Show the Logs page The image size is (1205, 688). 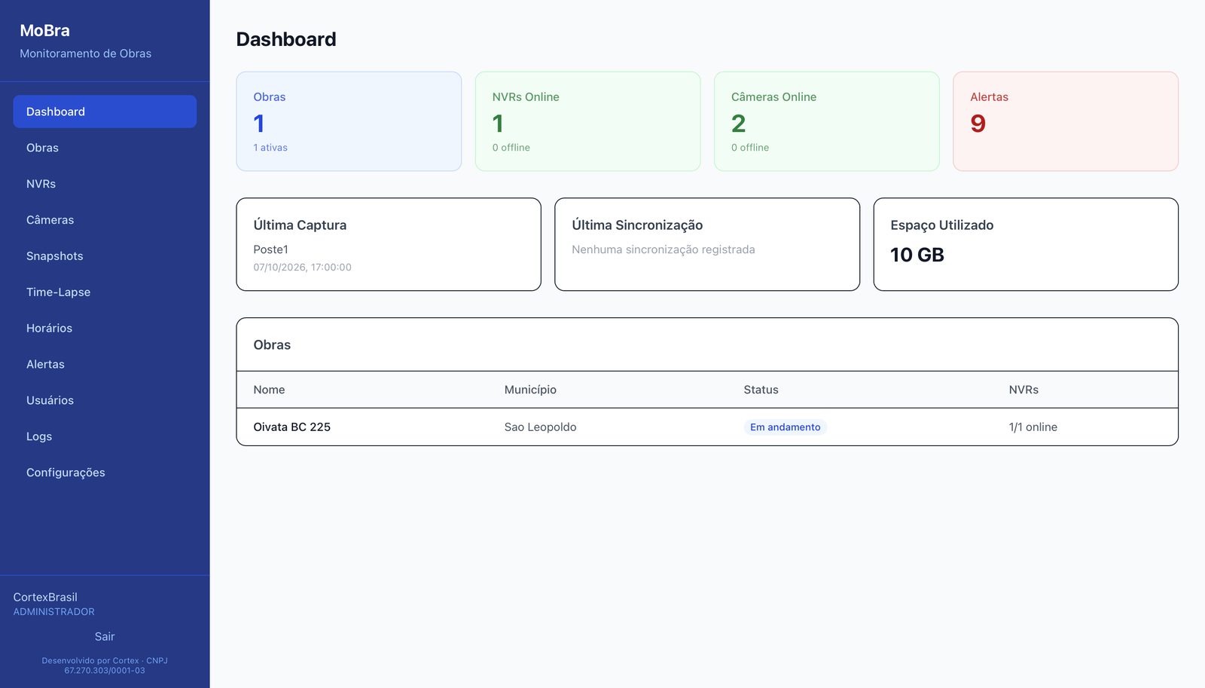coord(105,437)
